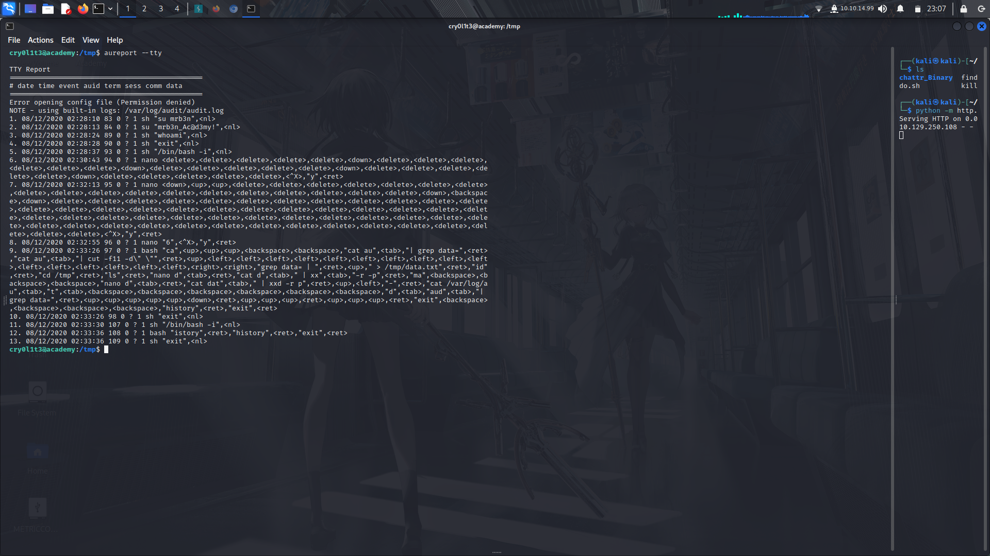Image resolution: width=990 pixels, height=556 pixels.
Task: Open the View menu in the terminal
Action: coord(90,40)
